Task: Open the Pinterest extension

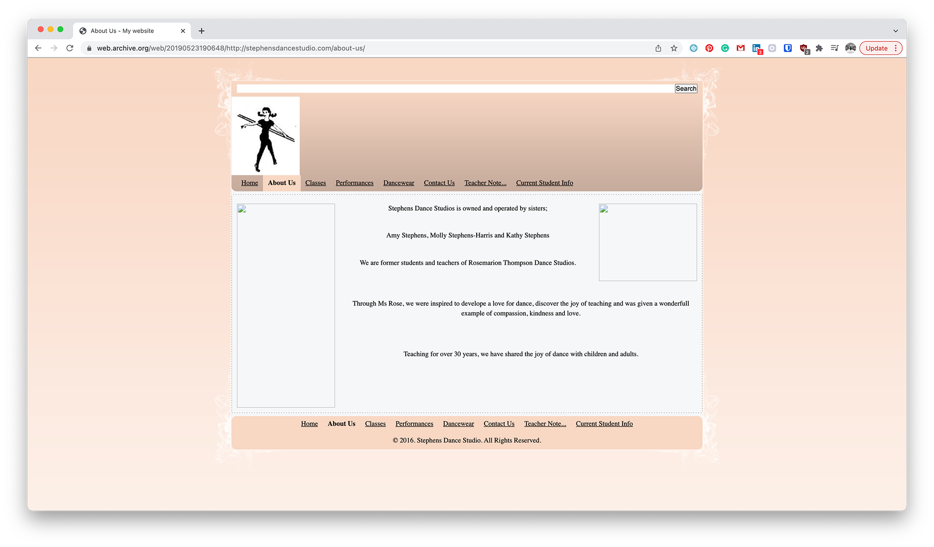Action: pyautogui.click(x=709, y=48)
